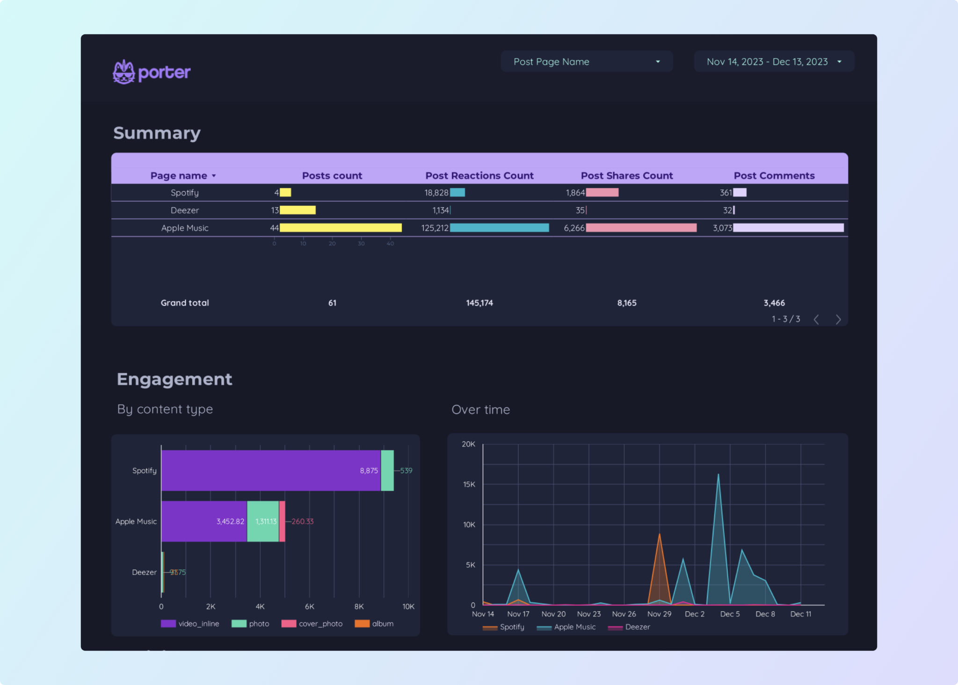
Task: Sort by the Post Comments column header
Action: 774,176
